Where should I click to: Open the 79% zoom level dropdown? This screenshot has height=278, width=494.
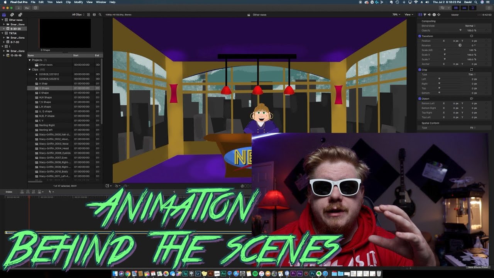[x=396, y=15]
